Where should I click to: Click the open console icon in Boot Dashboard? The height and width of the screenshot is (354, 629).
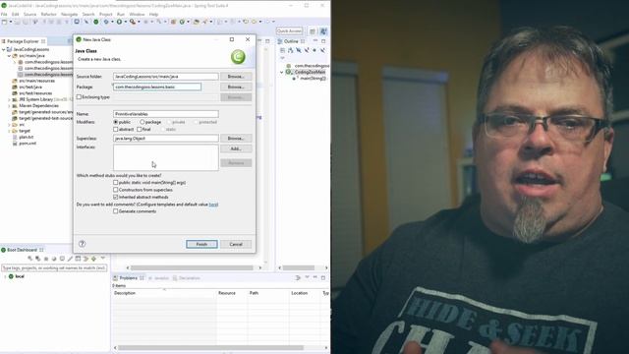(62, 259)
